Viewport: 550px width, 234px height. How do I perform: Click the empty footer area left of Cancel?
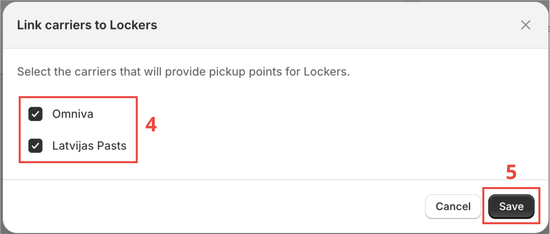[x=222, y=207]
